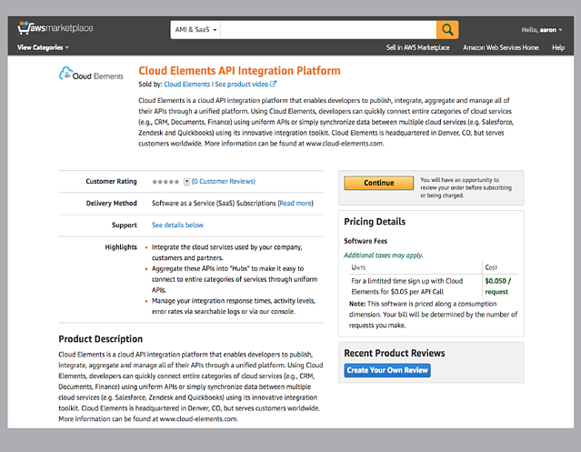Click the product video external-link icon
Viewport: 581px width, 452px height.
click(273, 84)
